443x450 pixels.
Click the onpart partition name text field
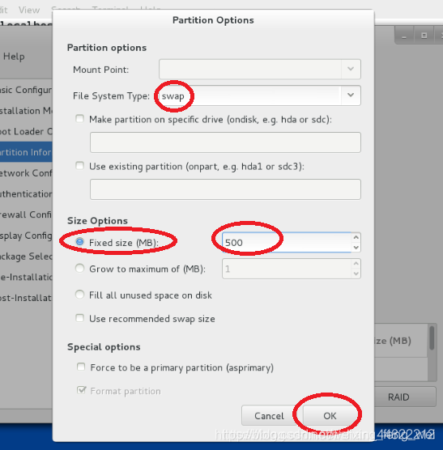[x=225, y=189]
